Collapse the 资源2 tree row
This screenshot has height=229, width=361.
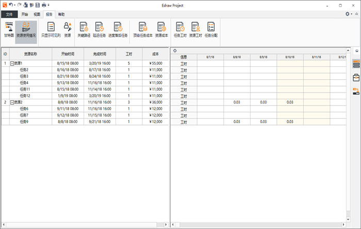tap(12, 102)
